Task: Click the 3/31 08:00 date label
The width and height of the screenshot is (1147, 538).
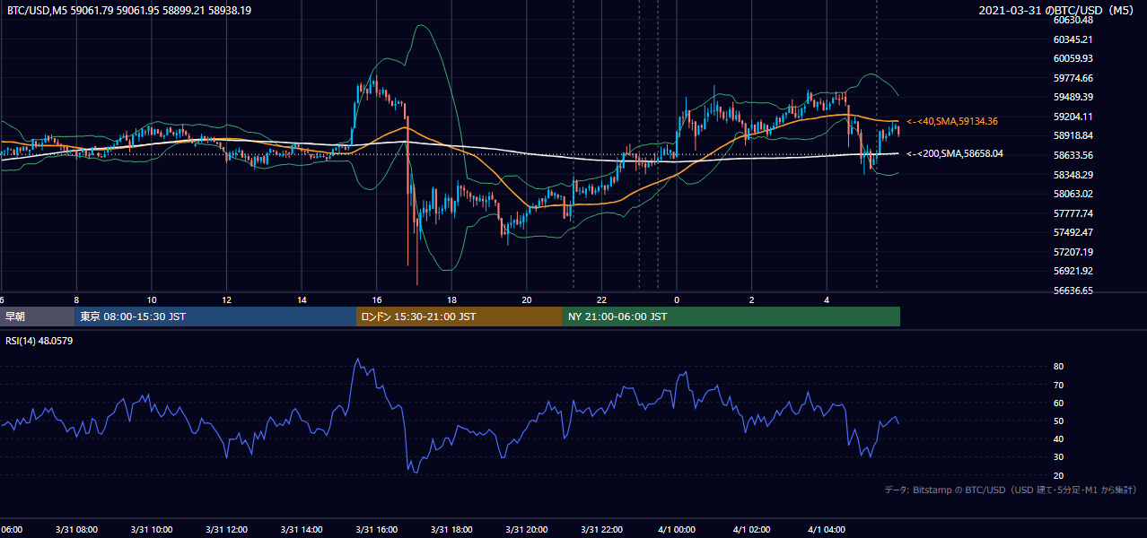Action: (75, 530)
